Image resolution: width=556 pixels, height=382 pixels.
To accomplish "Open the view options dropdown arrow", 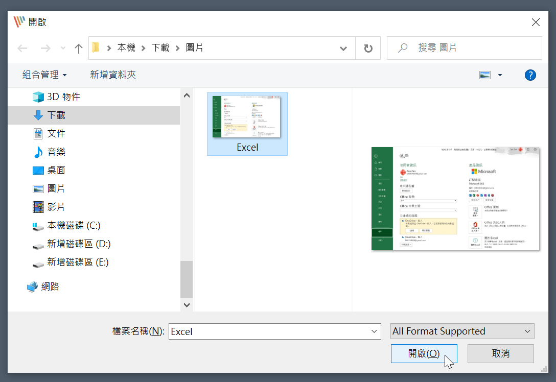I will click(500, 75).
